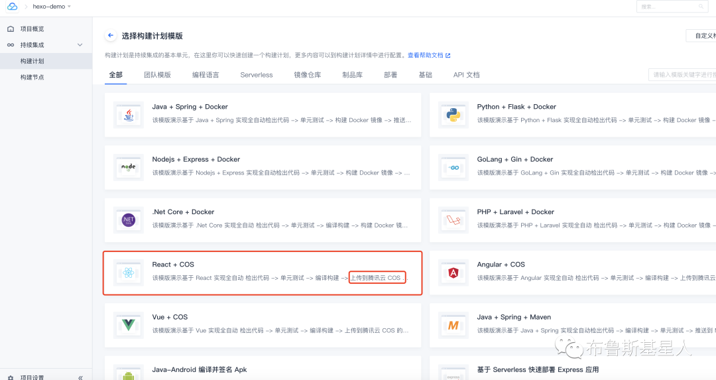This screenshot has height=380, width=716.
Task: Select the Nodejs + Express + Docker template title
Action: click(x=196, y=159)
